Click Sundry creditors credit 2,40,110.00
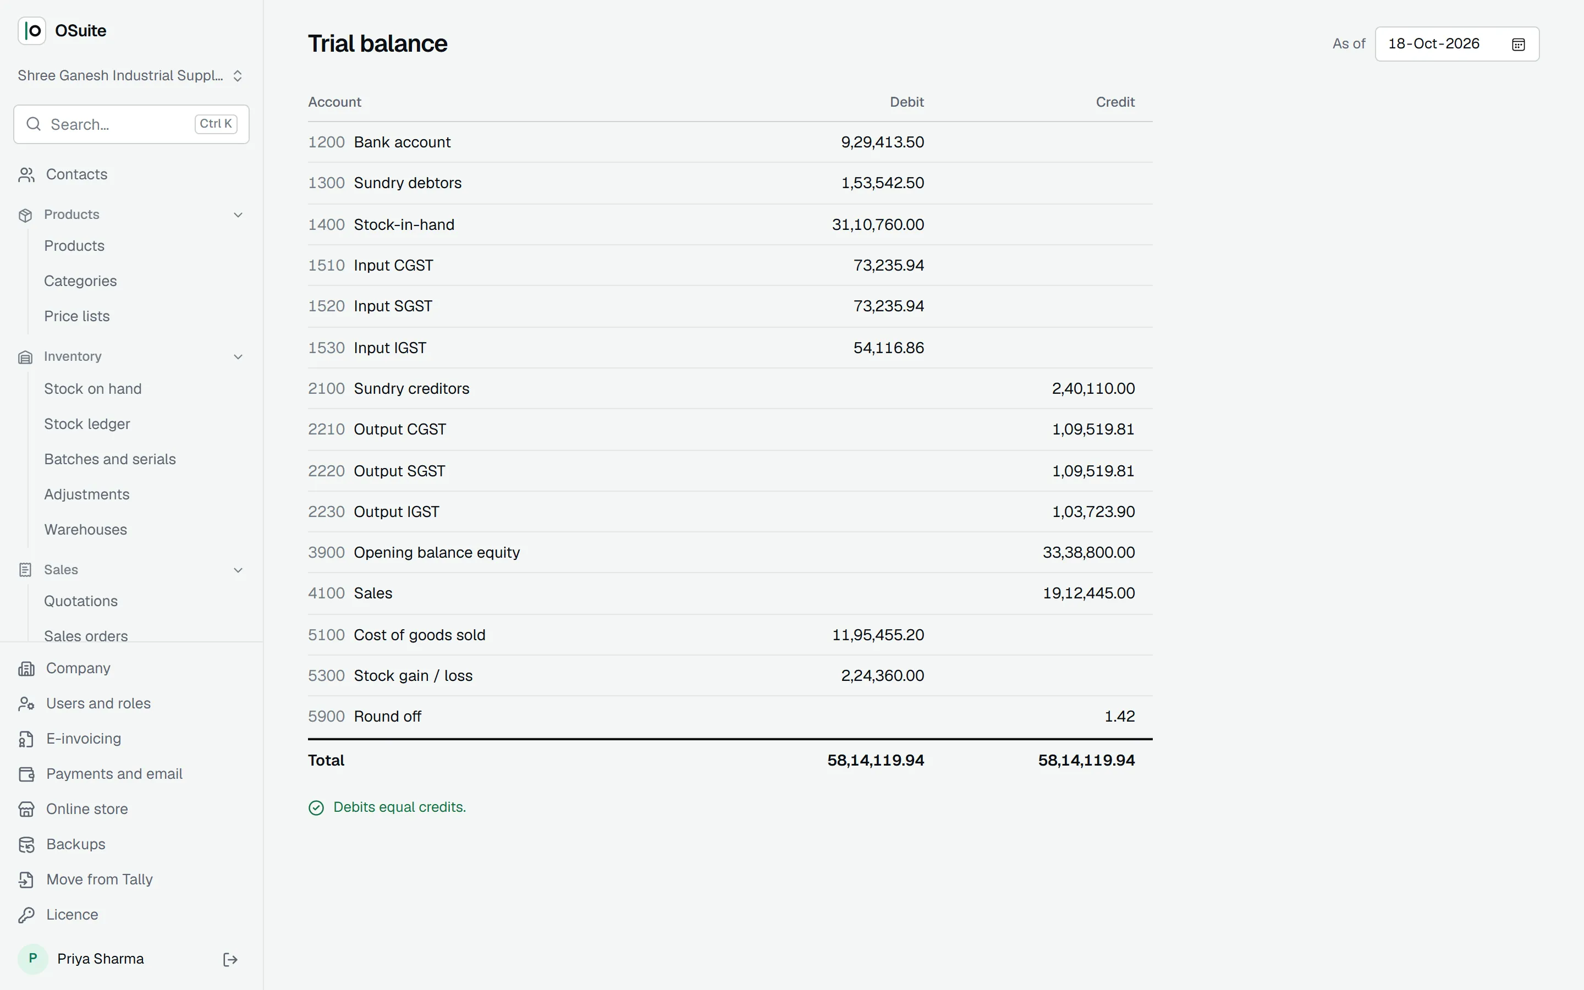The image size is (1584, 990). (1093, 388)
